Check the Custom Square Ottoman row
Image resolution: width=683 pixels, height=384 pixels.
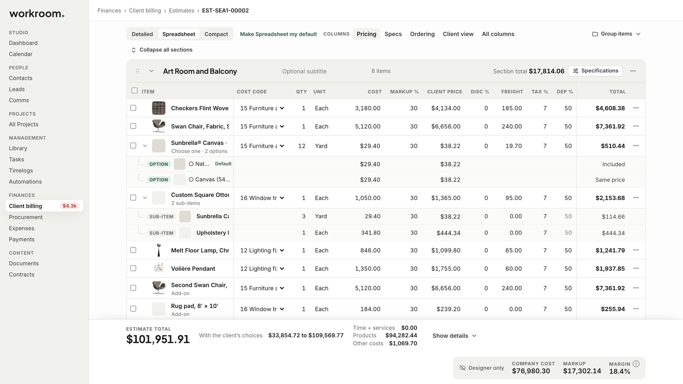pyautogui.click(x=133, y=198)
